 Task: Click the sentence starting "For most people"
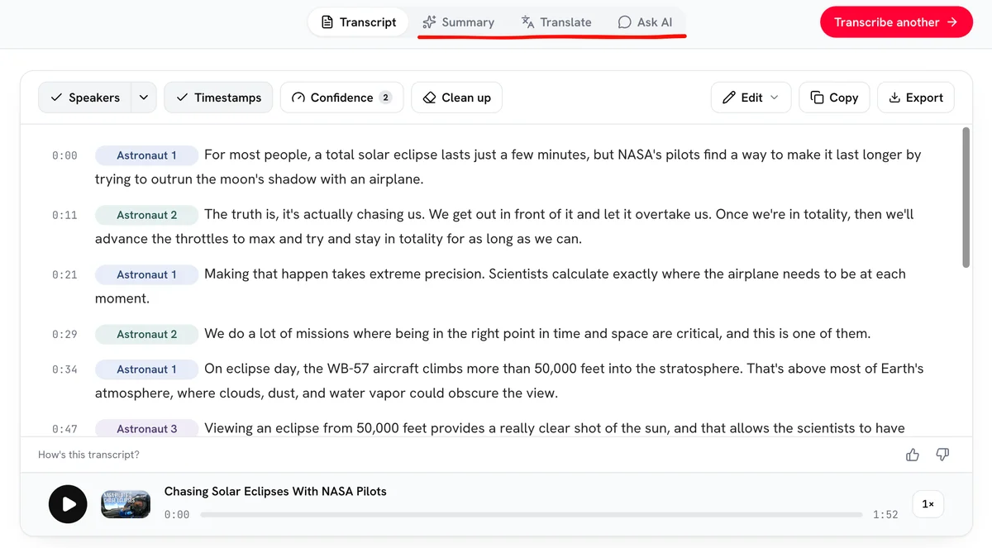coord(508,167)
